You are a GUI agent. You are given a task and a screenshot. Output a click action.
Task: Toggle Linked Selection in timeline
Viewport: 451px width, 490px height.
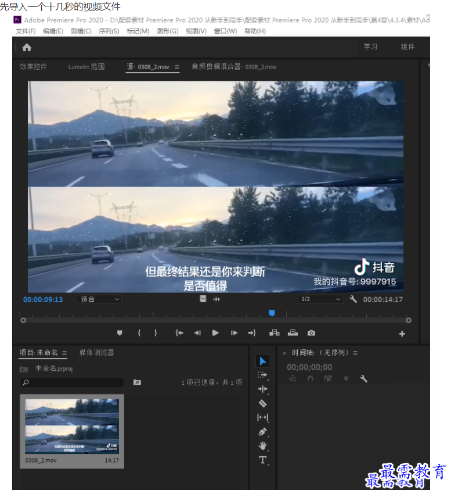tap(328, 379)
